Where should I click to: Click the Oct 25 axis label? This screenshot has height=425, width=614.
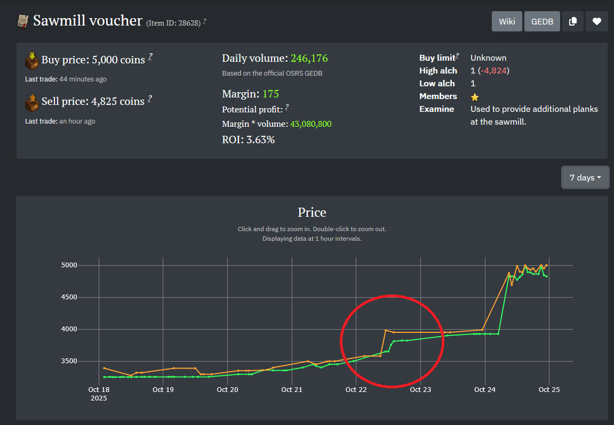tap(549, 389)
